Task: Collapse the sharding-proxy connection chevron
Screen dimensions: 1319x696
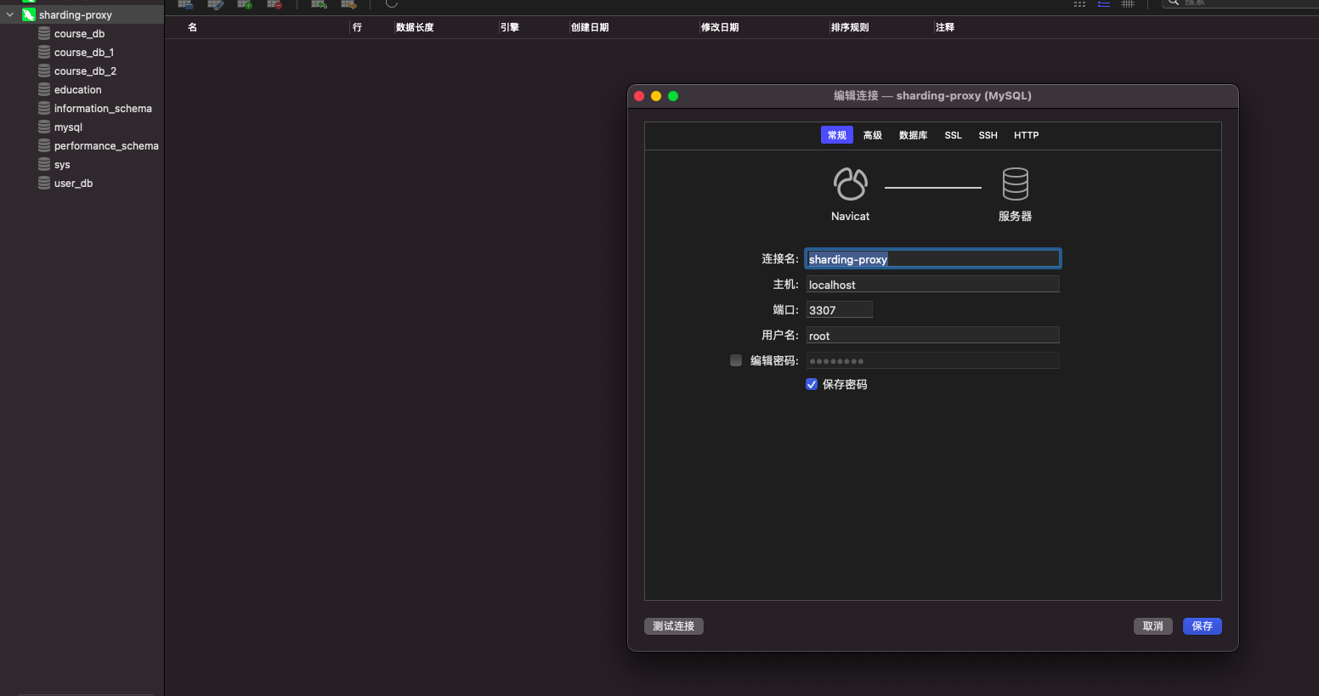Action: click(x=10, y=14)
